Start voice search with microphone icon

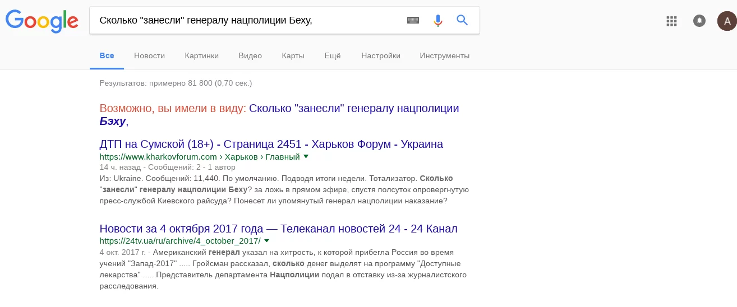[x=438, y=20]
